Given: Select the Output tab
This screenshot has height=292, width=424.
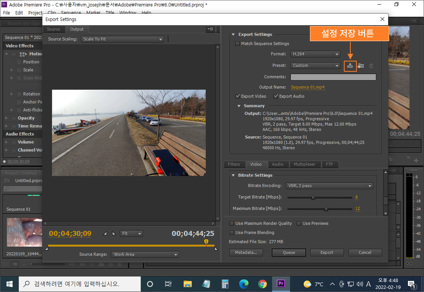Looking at the screenshot, I should coord(77,29).
